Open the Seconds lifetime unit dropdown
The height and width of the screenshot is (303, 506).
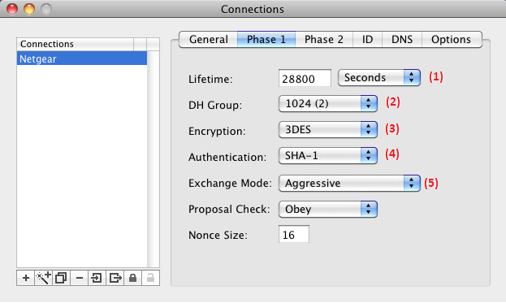click(x=378, y=77)
